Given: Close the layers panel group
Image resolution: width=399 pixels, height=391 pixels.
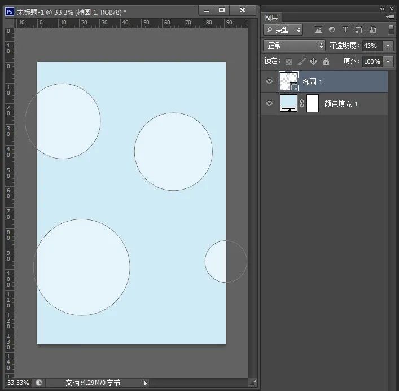Looking at the screenshot, I should 392,8.
